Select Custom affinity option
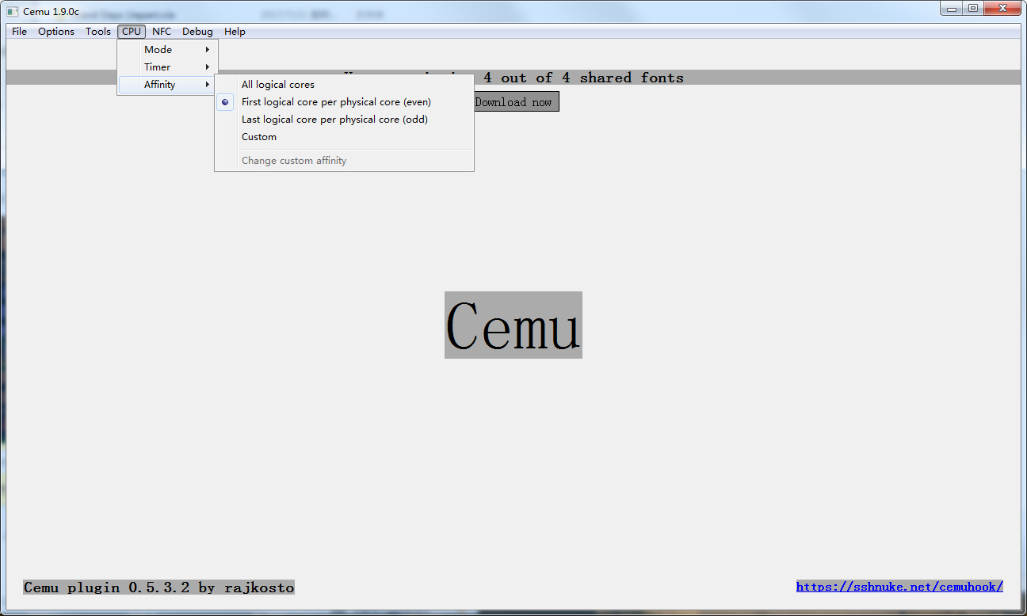The image size is (1027, 616). (344, 137)
